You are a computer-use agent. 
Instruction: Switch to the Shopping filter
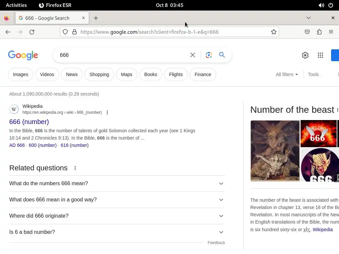[99, 74]
